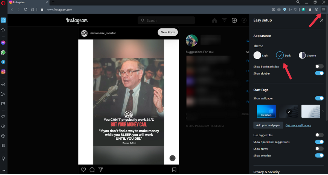Share the post via paper plane
The width and height of the screenshot is (328, 175).
(101, 169)
